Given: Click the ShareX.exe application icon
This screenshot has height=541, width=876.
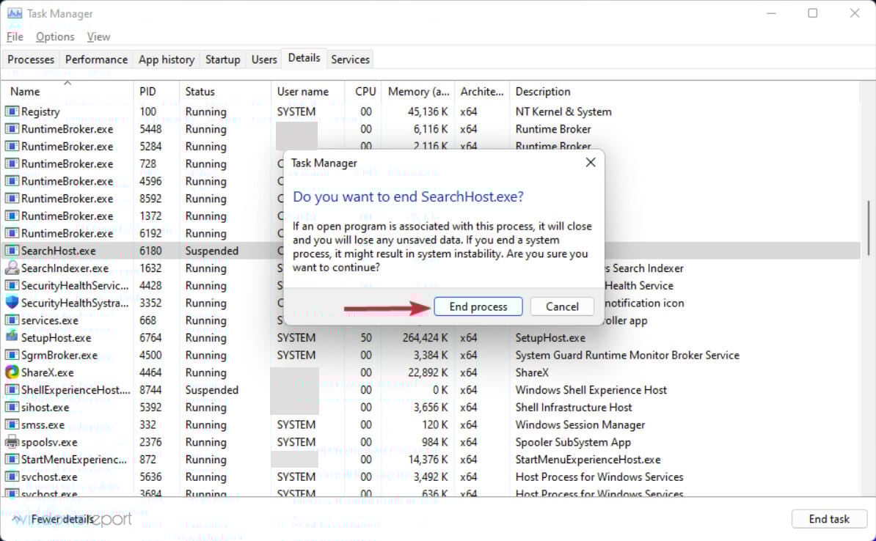Looking at the screenshot, I should (10, 372).
